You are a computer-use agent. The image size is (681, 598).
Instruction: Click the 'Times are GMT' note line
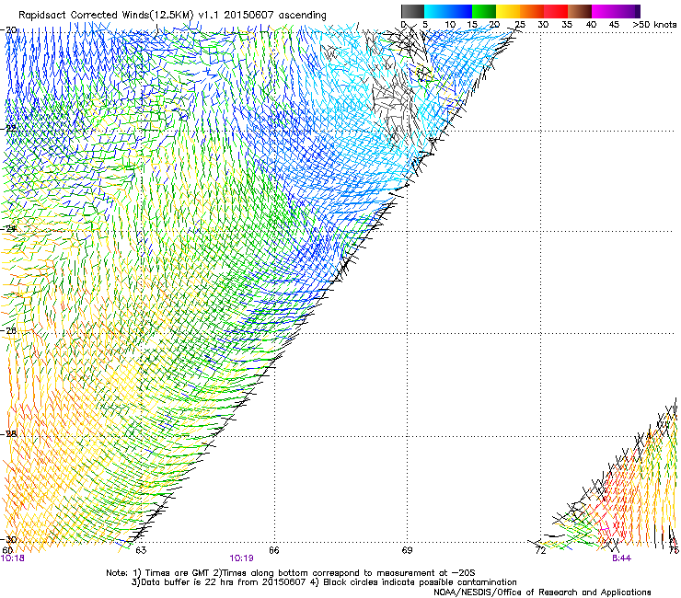(291, 573)
